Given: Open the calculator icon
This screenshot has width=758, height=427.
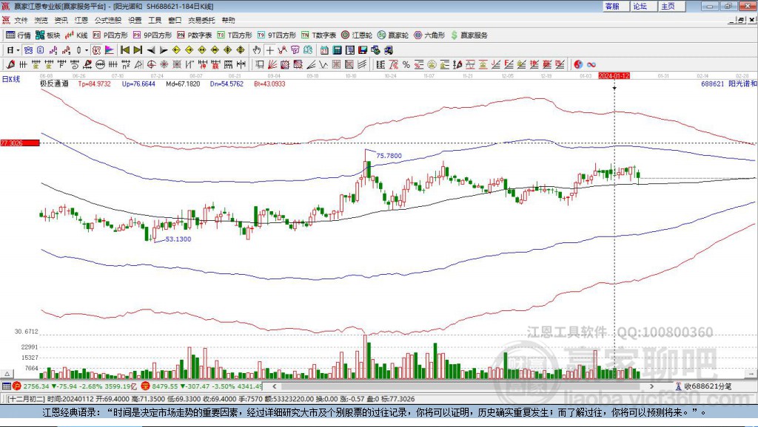Looking at the screenshot, I should 338,50.
